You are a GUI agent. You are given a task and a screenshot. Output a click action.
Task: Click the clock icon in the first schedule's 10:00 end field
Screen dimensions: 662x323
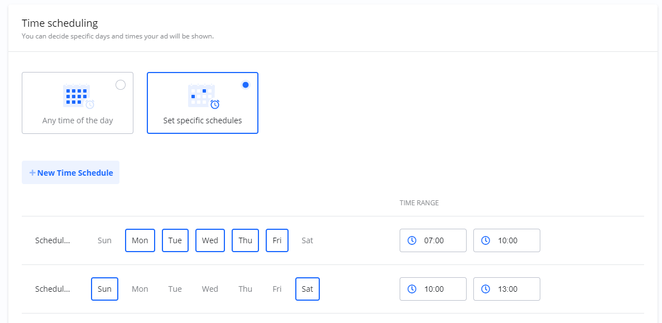[x=486, y=240]
